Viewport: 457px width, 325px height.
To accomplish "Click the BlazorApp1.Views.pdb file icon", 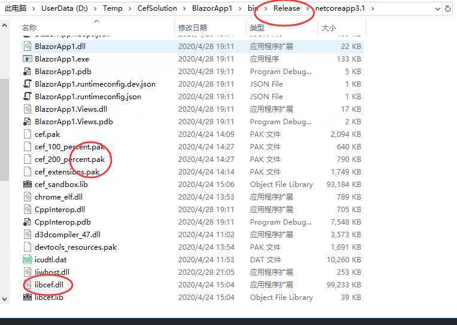I will point(27,122).
